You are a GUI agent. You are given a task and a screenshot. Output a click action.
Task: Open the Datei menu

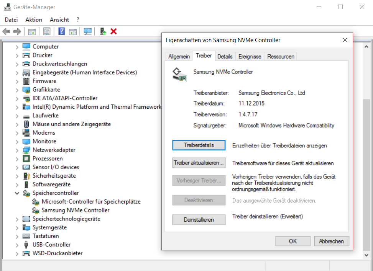point(11,20)
